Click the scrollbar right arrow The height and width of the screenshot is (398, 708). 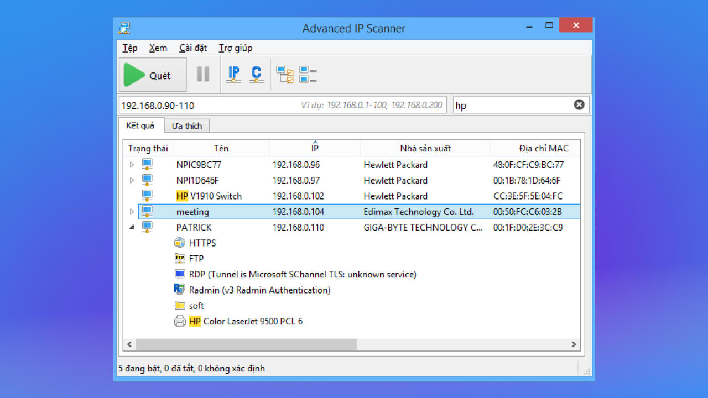[x=574, y=344]
